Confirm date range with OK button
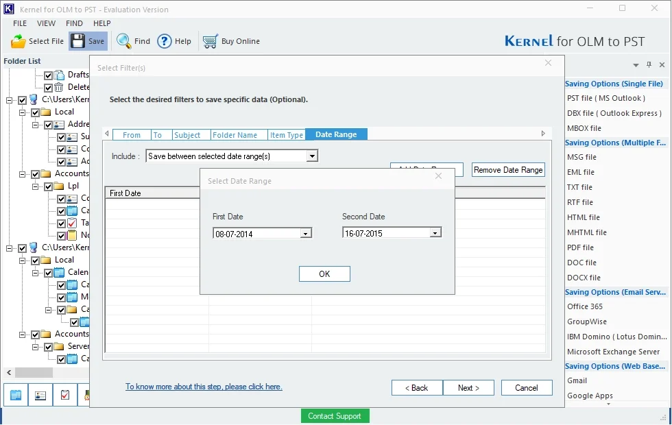This screenshot has height=425, width=672. 324,274
